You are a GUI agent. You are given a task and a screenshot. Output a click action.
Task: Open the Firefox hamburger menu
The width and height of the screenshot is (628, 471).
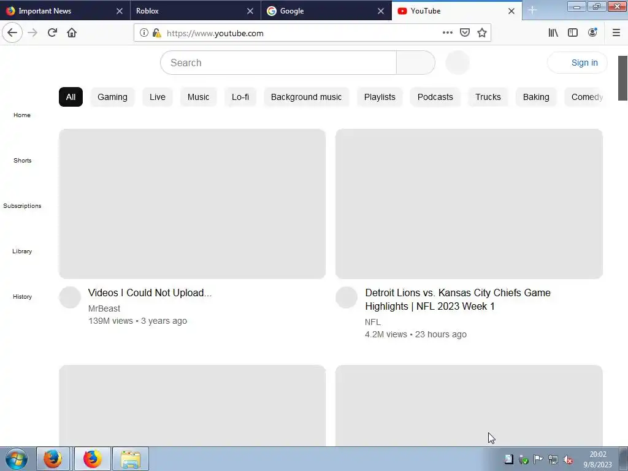[x=616, y=33]
